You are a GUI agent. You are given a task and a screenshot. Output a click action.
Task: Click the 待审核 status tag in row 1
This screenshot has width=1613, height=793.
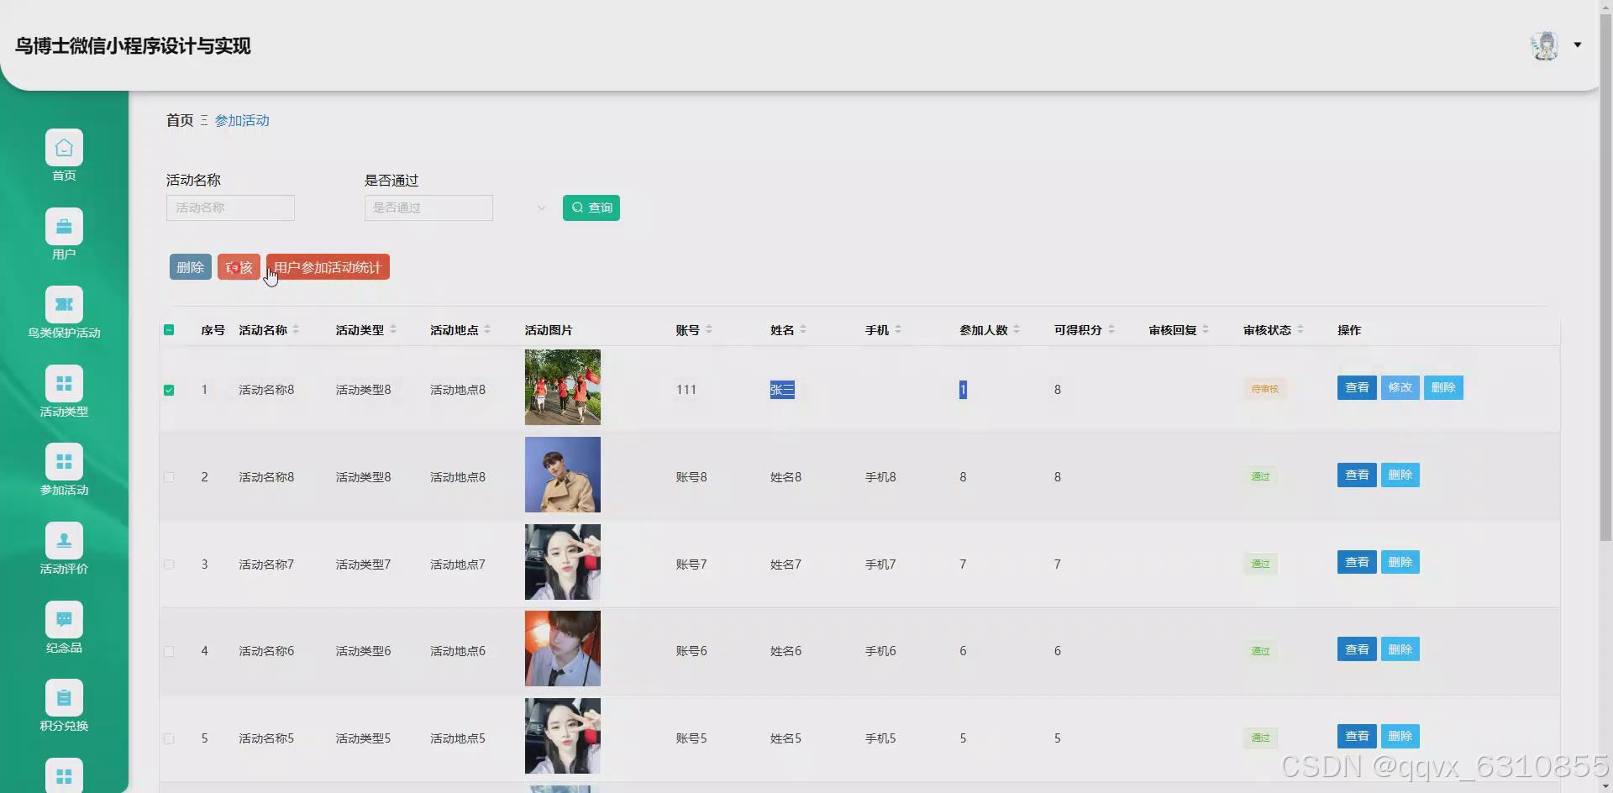tap(1265, 389)
